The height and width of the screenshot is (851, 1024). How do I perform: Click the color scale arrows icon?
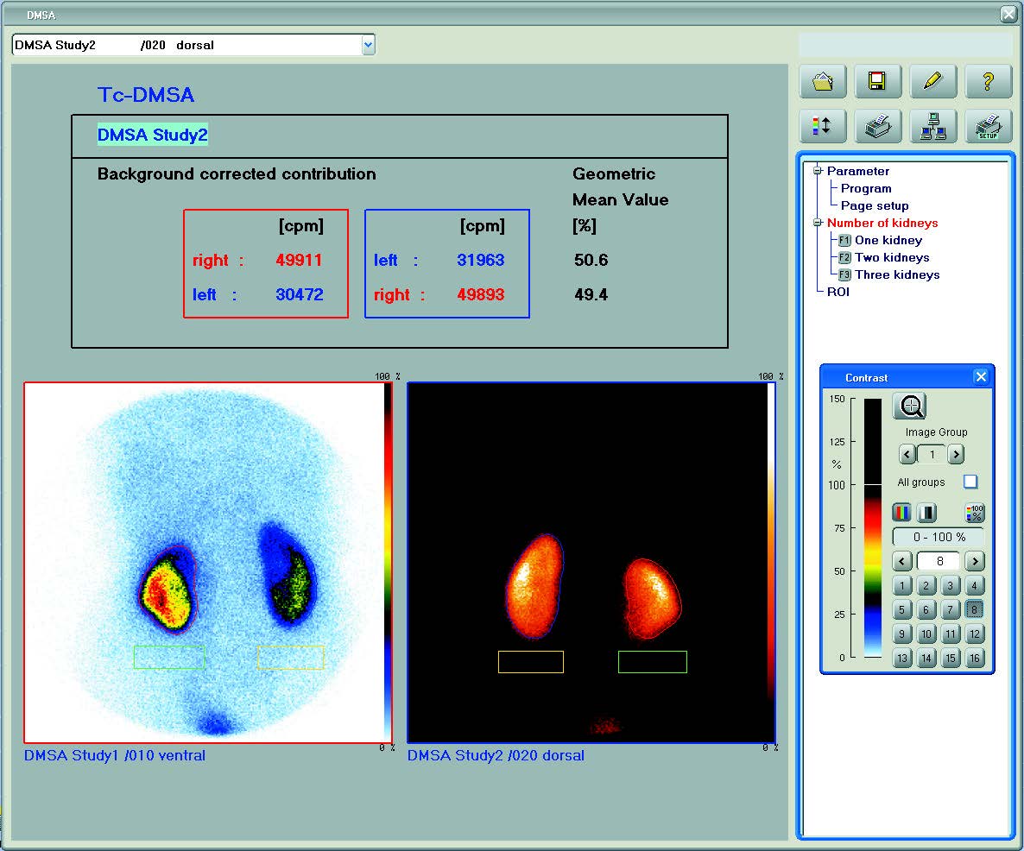[x=823, y=126]
